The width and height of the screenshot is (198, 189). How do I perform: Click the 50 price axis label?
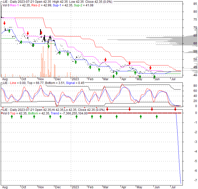(195, 59)
